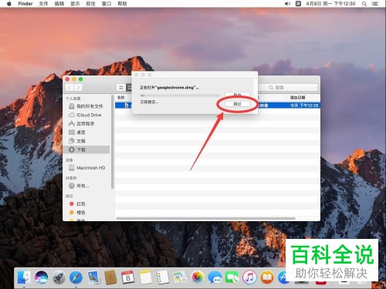Open Notes in the Dock
This screenshot has width=386, height=289.
tap(145, 277)
